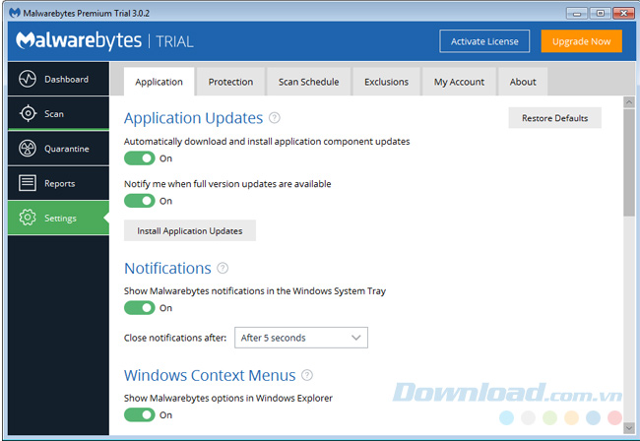Click Install Application Updates button
Viewport: 640px width, 441px height.
coord(190,230)
